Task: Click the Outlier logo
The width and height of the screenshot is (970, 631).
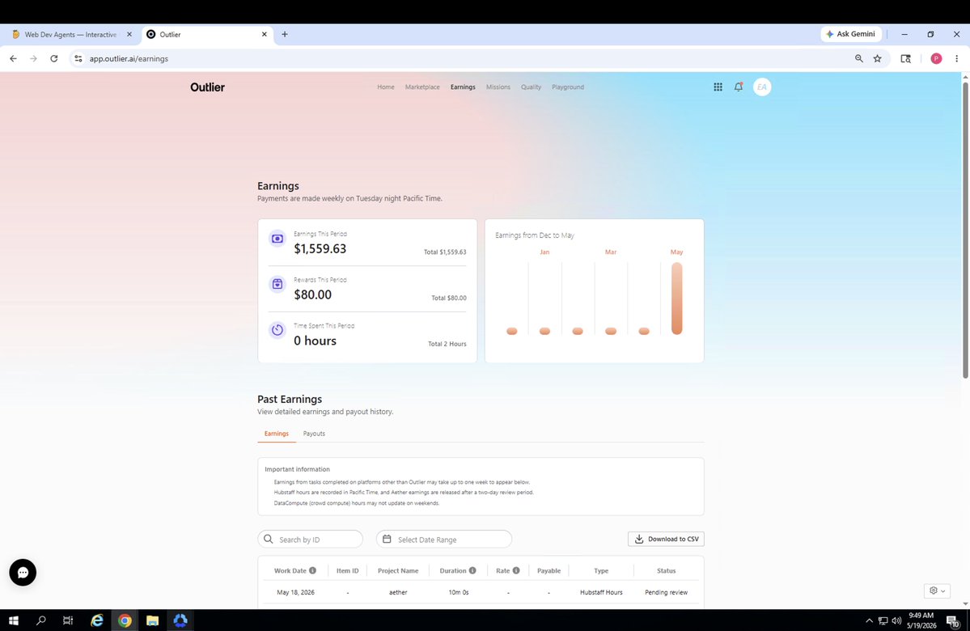Action: click(207, 87)
